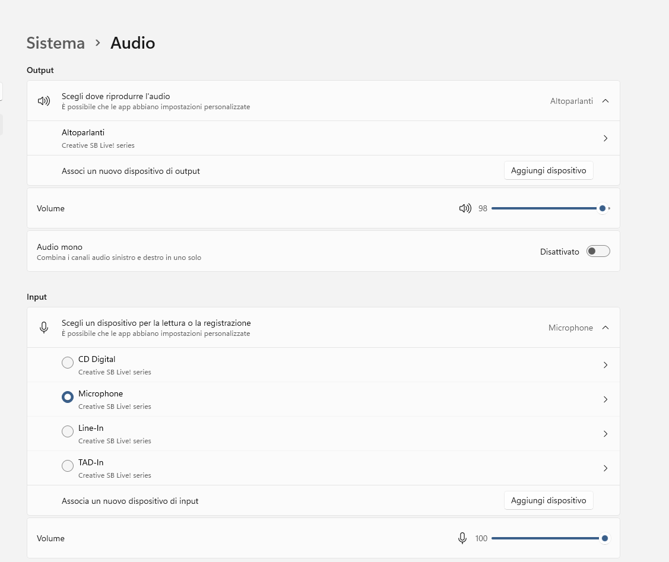Select CD Digital radio button
Screen dimensions: 669x562
coord(68,363)
